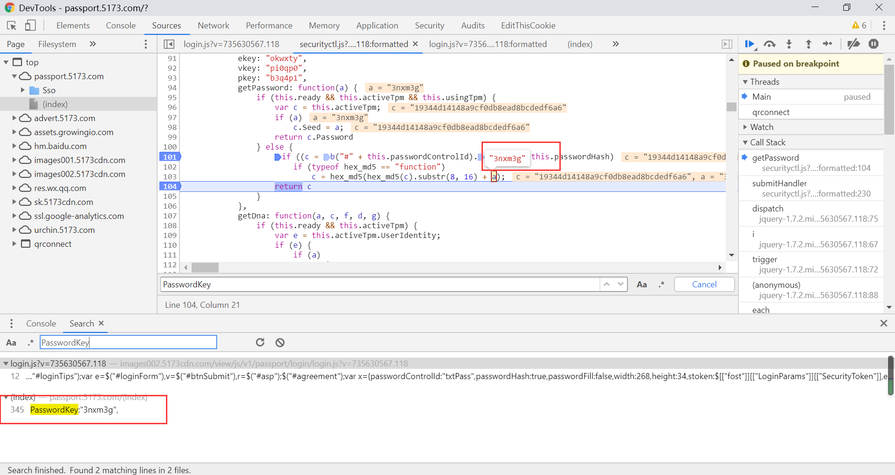Collapse the top frame tree node

point(6,62)
